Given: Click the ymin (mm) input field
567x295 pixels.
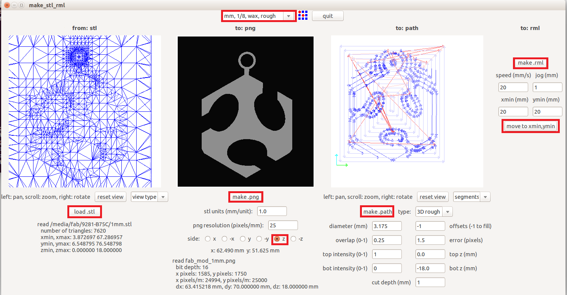Looking at the screenshot, I should click(548, 112).
